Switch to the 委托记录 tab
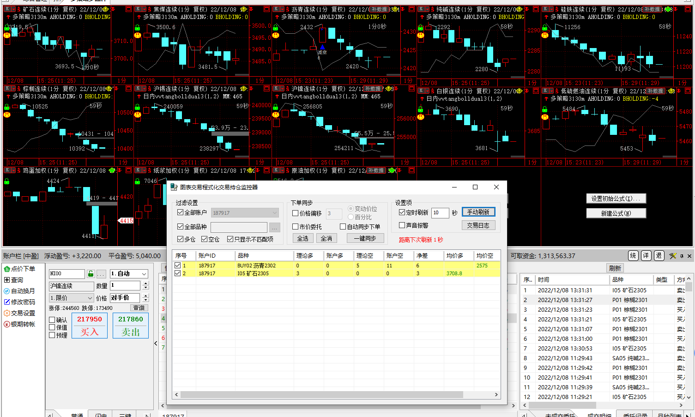695x417 pixels. coord(635,415)
